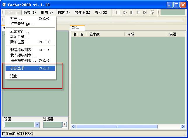This screenshot has width=188, height=138.
Task: Select 添加位置... menu entry
Action: [x=30, y=42]
